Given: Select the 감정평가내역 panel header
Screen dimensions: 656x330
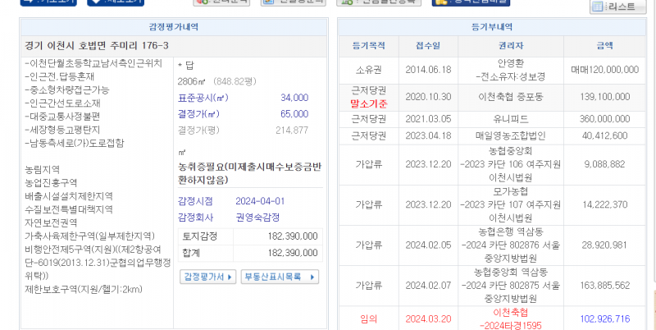Looking at the screenshot, I should (x=171, y=27).
